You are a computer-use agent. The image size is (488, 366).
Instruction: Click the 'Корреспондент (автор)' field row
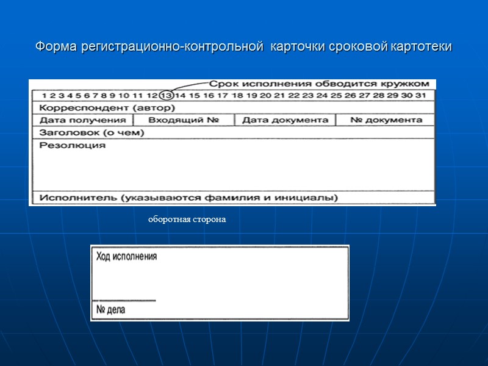[234, 108]
